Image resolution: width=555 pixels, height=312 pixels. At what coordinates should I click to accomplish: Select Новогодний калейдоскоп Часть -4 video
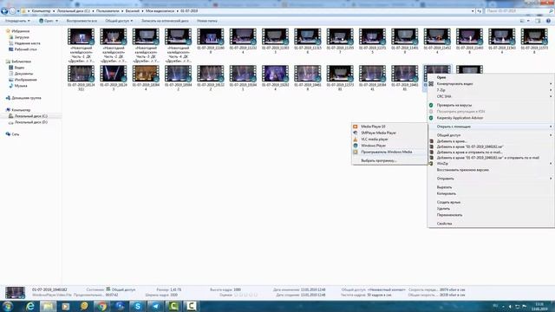[x=179, y=45]
